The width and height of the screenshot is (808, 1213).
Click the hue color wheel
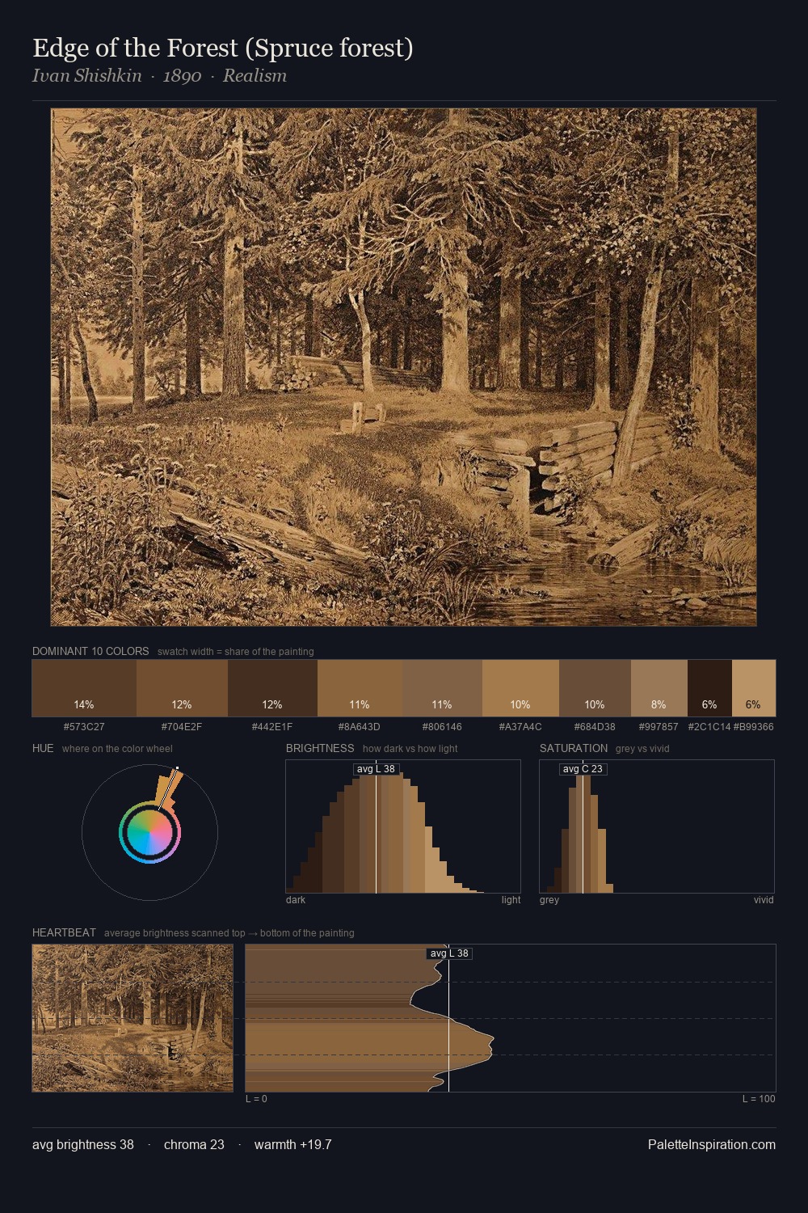149,832
